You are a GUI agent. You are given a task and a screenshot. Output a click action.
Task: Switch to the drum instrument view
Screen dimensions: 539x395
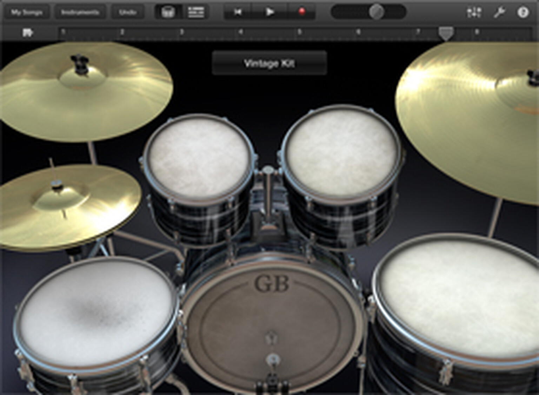(x=169, y=12)
